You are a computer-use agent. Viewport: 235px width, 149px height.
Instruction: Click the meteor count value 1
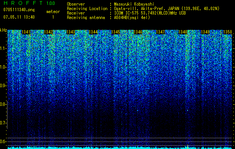point(53,17)
